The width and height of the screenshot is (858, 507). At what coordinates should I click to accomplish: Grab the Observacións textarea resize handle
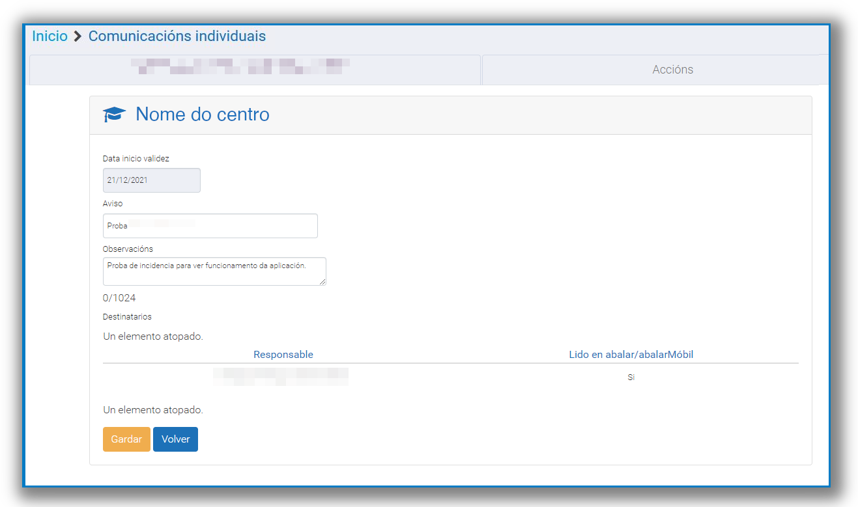click(322, 282)
